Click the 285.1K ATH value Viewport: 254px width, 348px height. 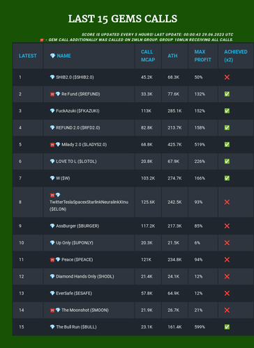click(x=174, y=111)
